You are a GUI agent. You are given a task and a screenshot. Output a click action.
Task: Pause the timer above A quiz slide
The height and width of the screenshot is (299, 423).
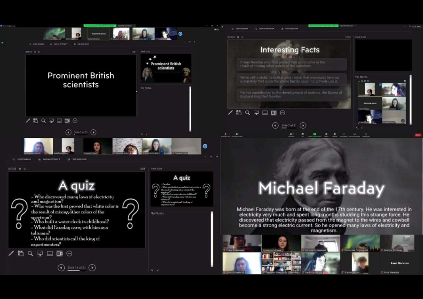click(x=20, y=169)
